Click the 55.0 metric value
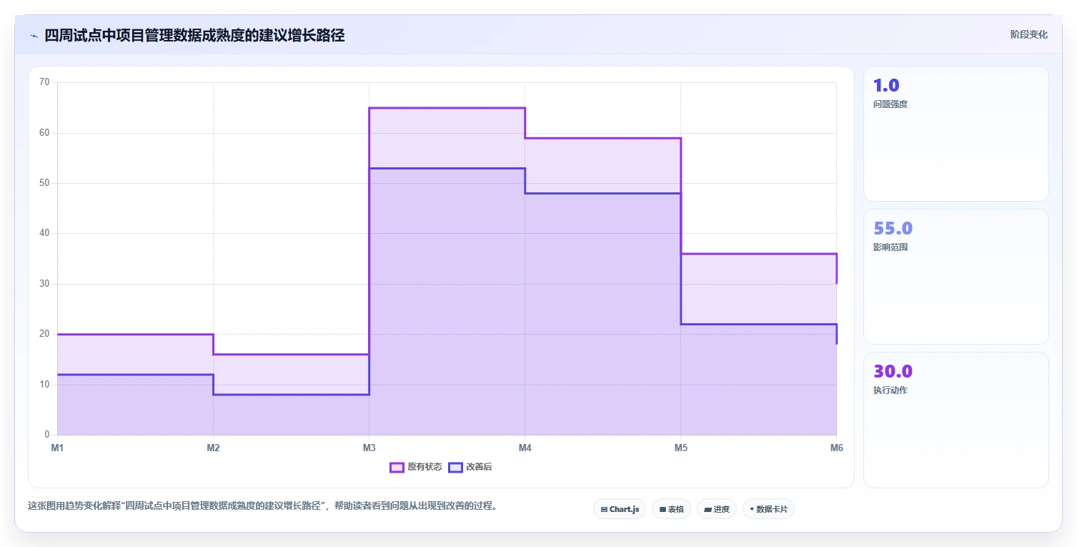This screenshot has height=547, width=1077. [x=893, y=228]
